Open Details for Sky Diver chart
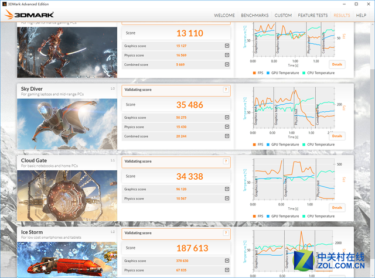 337,136
